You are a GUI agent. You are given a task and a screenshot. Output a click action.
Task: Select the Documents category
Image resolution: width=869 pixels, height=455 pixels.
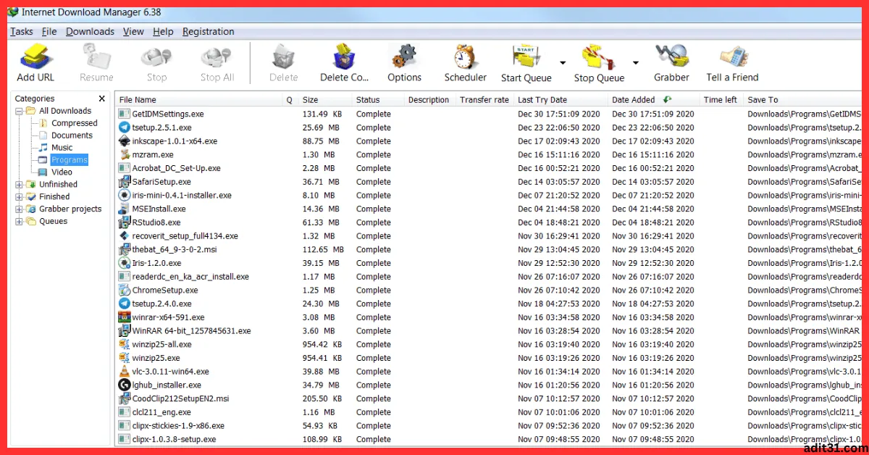pos(72,135)
